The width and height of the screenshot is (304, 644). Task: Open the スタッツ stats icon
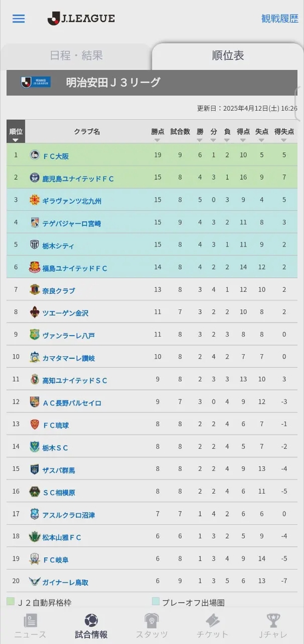tap(151, 620)
